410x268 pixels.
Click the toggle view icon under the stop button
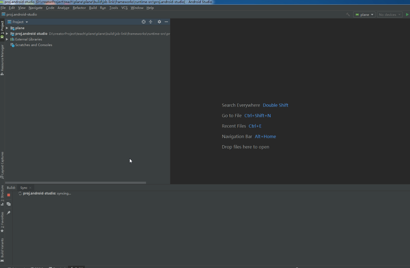(9, 204)
